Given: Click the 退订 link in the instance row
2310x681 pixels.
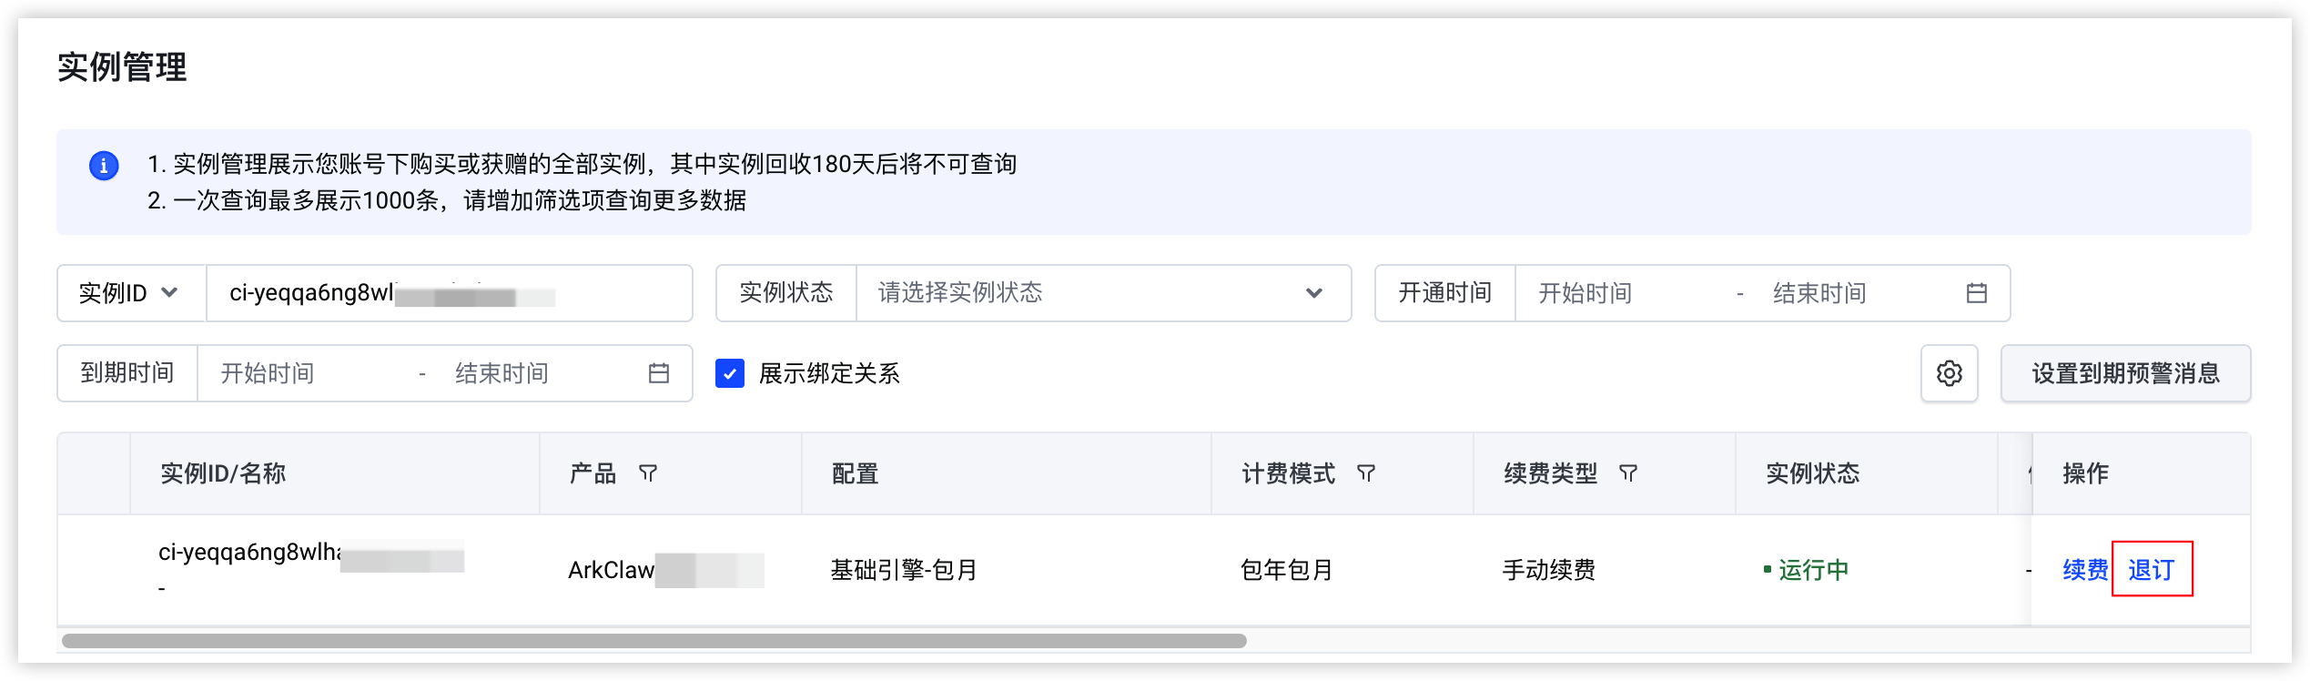Looking at the screenshot, I should pyautogui.click(x=2151, y=570).
